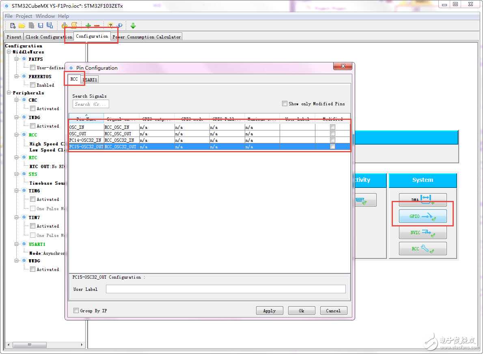Viewport: 483px width, 354px height.
Task: Open help via the yellow question-mark icon
Action: click(x=110, y=26)
